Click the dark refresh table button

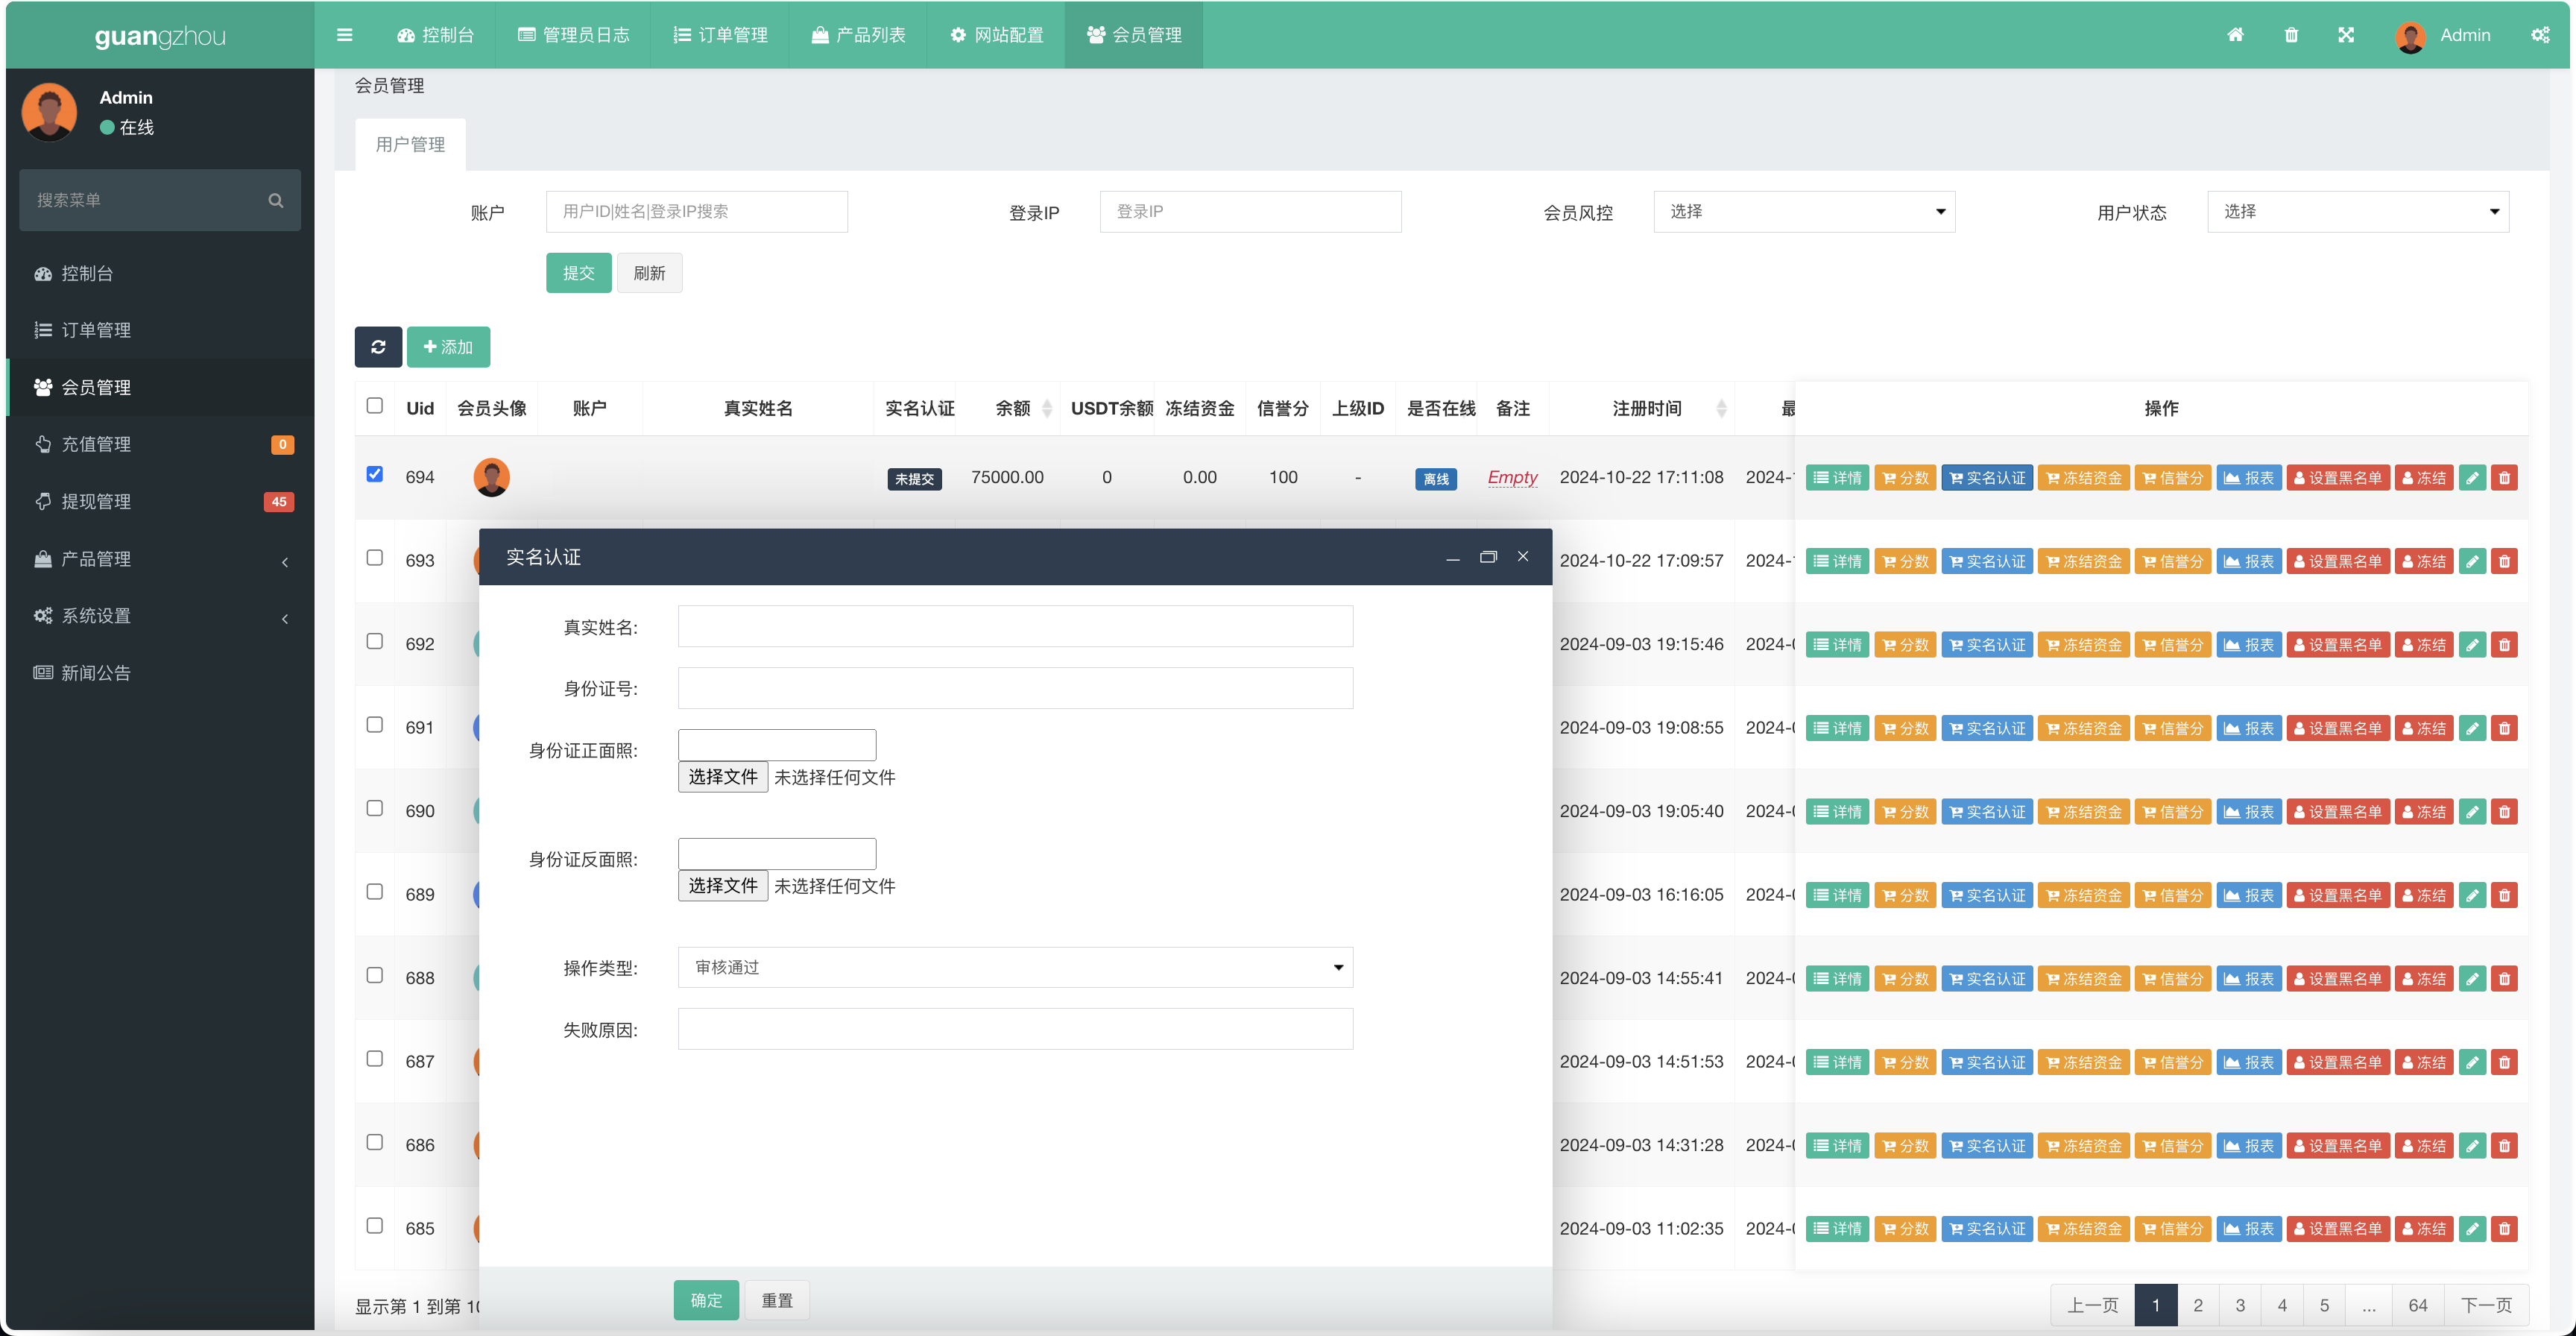click(x=378, y=347)
